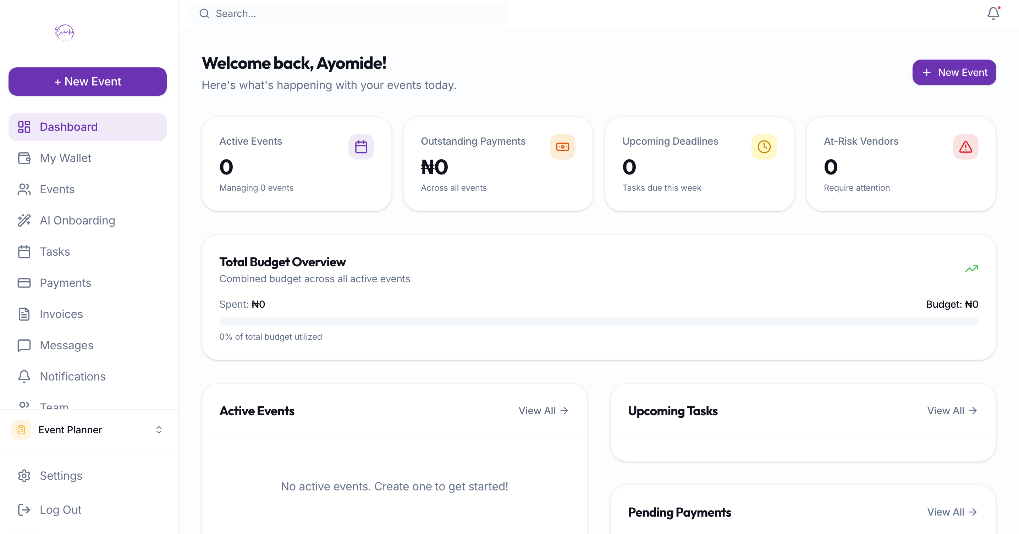Click the Upcoming Deadlines clock icon

[764, 147]
